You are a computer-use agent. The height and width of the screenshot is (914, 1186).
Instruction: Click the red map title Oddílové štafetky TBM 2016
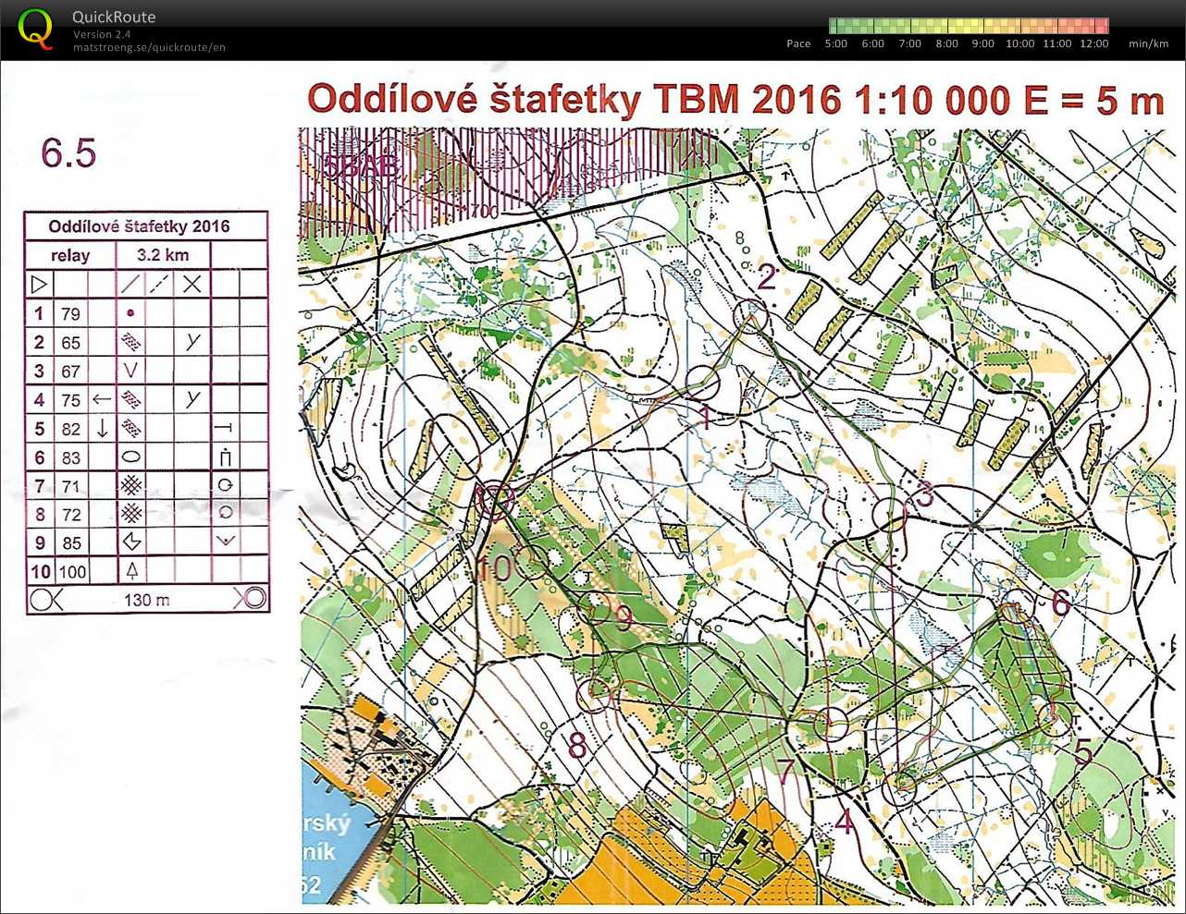(x=574, y=99)
